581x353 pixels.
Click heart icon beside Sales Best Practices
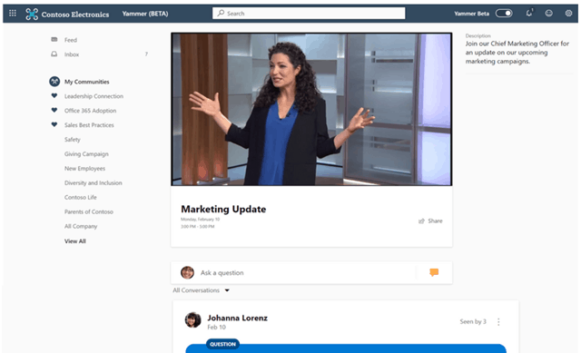[54, 124]
